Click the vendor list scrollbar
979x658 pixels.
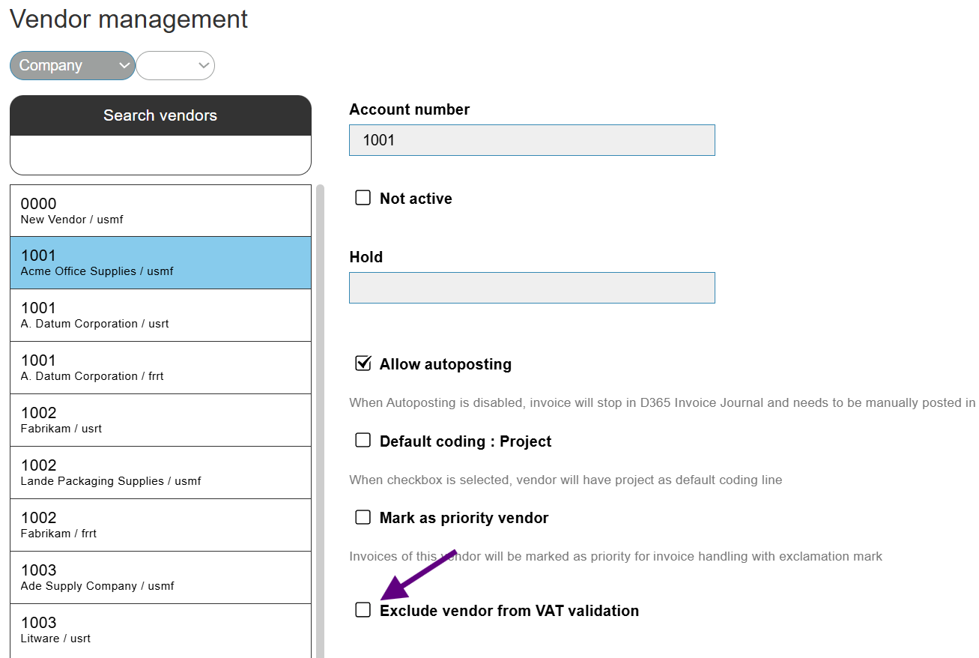321,420
